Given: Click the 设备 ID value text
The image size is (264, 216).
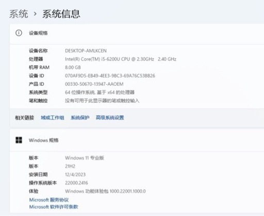Looking at the screenshot, I should [110, 75].
